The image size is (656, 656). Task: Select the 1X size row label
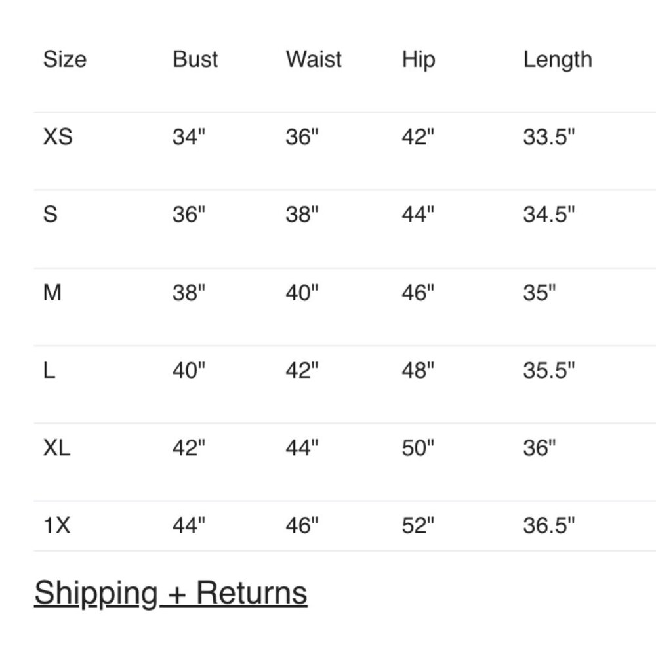pos(56,525)
